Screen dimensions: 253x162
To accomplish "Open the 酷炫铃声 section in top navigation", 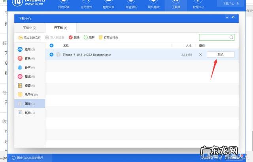I will click(x=109, y=4).
